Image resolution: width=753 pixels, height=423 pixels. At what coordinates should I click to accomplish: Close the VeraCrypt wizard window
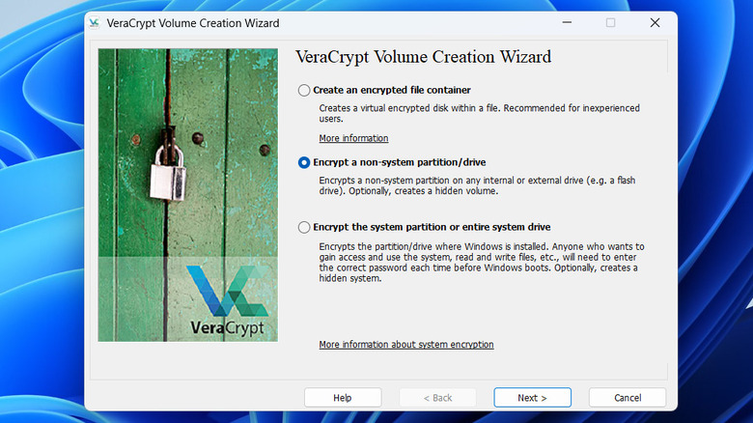655,22
